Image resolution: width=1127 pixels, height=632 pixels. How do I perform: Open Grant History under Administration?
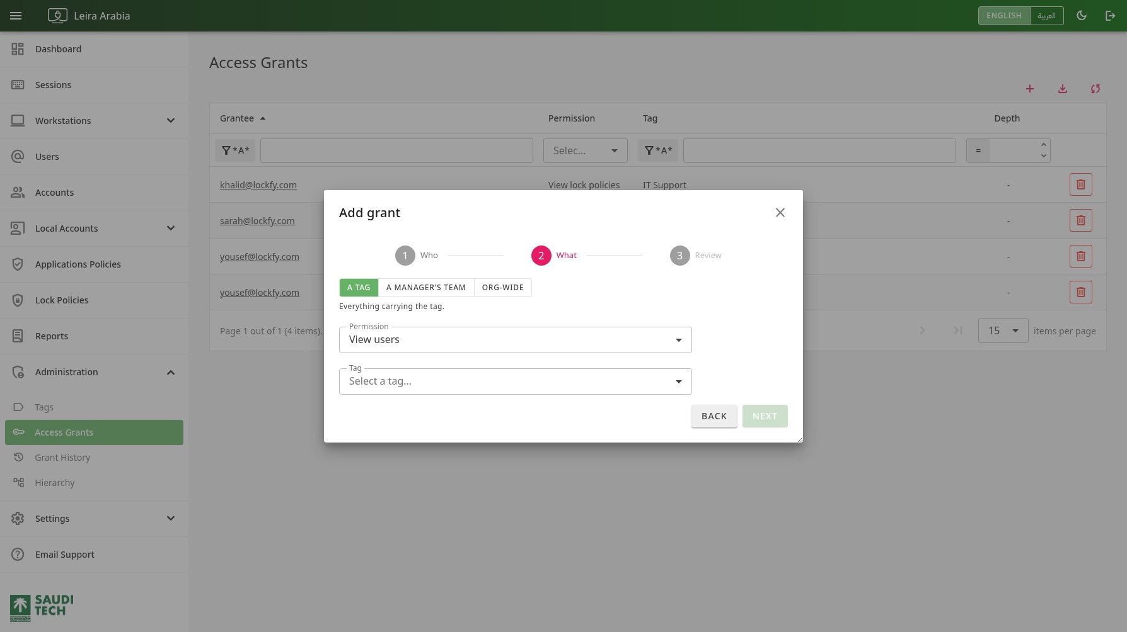pos(94,458)
